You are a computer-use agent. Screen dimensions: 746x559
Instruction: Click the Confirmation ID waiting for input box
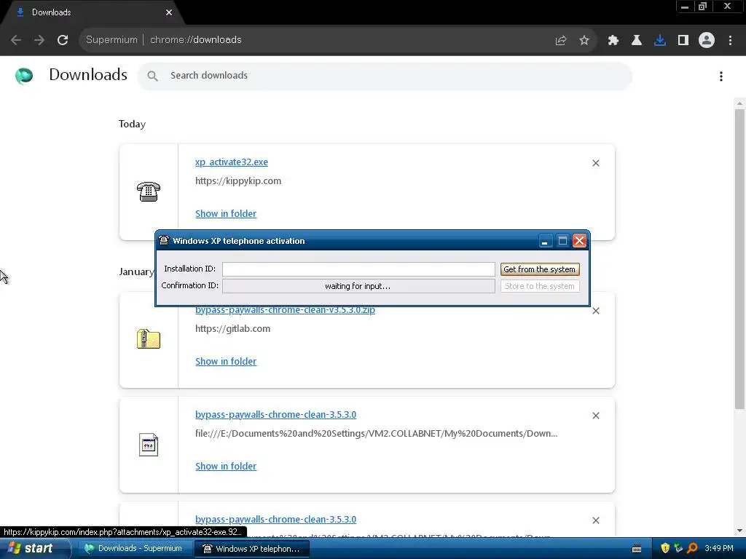(358, 286)
